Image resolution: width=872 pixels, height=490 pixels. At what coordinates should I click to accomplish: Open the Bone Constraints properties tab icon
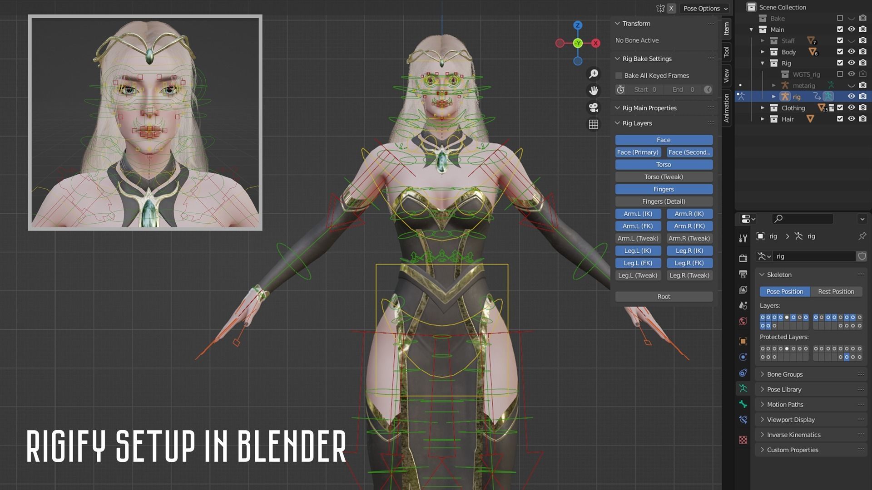click(x=743, y=420)
